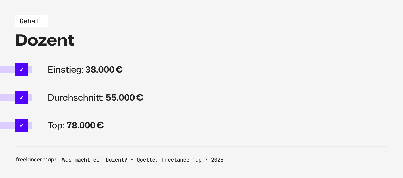Click the green slash in the freelancermap logo
The width and height of the screenshot is (403, 178).
click(56, 159)
